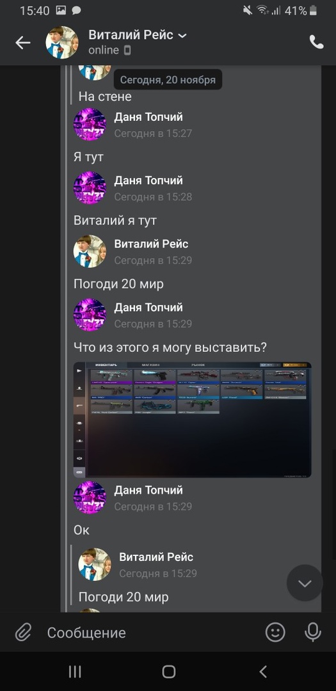Open the attachment paperclip menu
336x691 pixels.
(23, 633)
